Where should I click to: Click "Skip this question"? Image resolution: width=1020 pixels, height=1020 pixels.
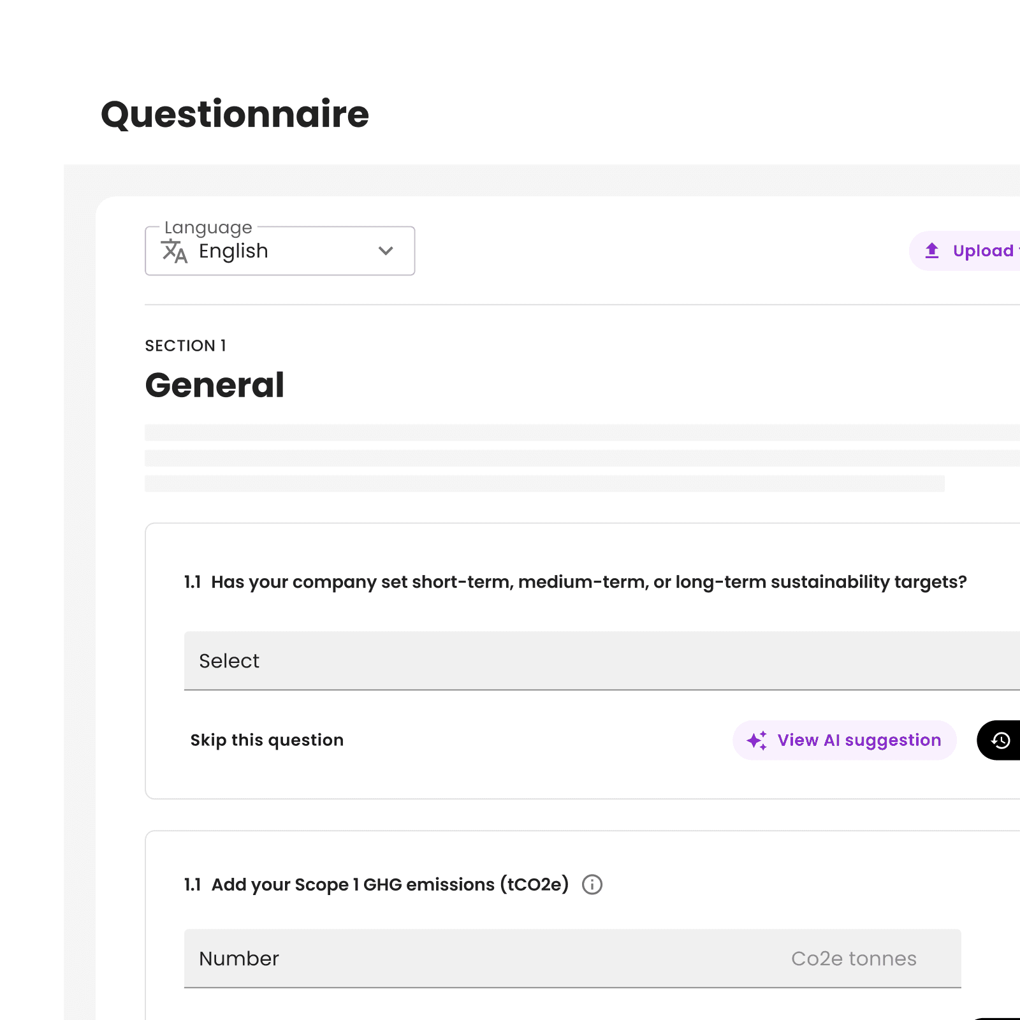266,740
